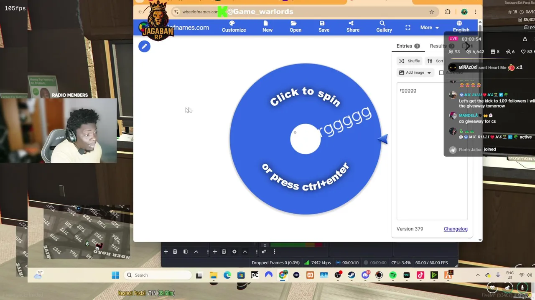
Task: Open Steam from the taskbar
Action: [352, 275]
